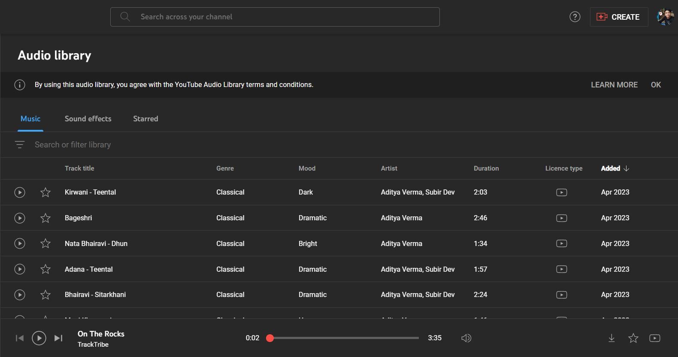Image resolution: width=678 pixels, height=357 pixels.
Task: Mute the player volume
Action: click(x=466, y=338)
